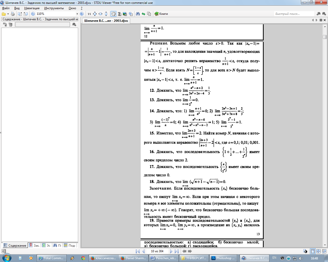Screen dimensions: 328x262
Task: Switch to the Зак. bookmarks panel tab
Action: [x=34, y=245]
